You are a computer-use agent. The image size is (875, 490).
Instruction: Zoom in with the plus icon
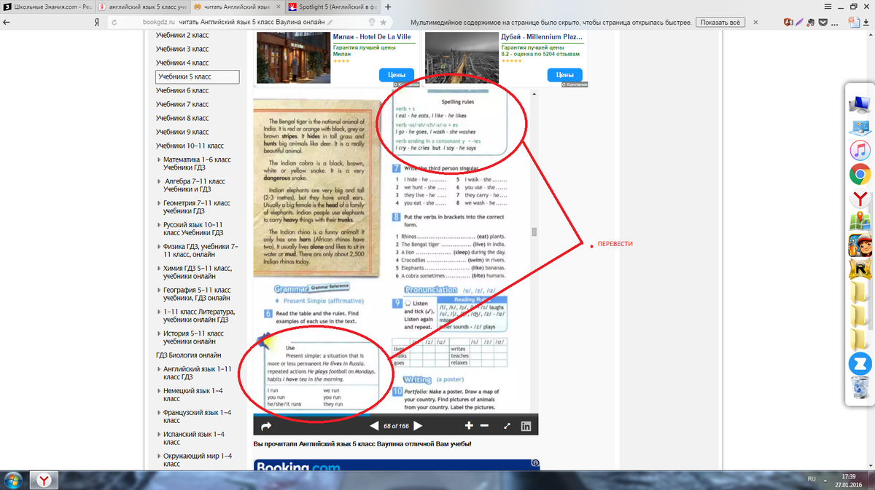469,426
